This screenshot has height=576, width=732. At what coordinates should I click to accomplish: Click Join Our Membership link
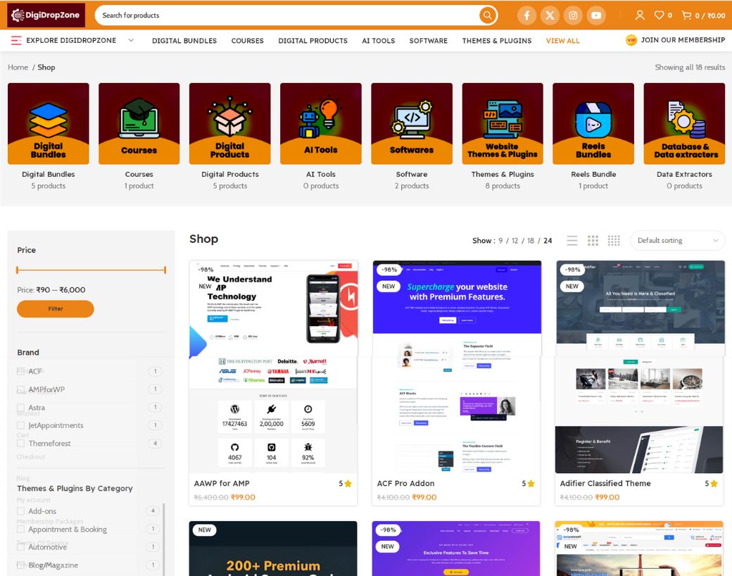pyautogui.click(x=683, y=40)
